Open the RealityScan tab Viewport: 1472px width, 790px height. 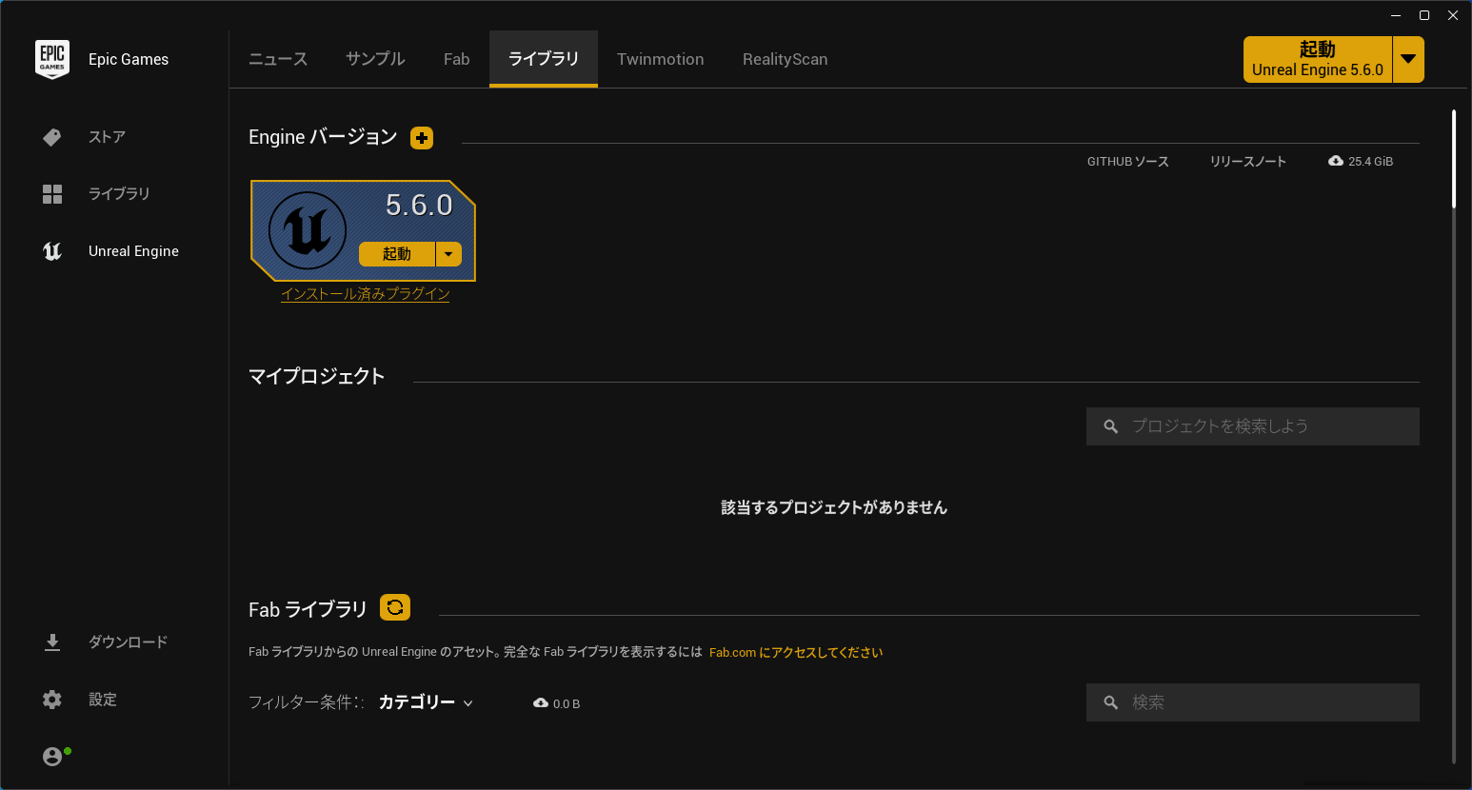[786, 59]
